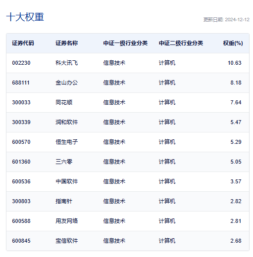Select 宝信软件 in the last row
This screenshot has width=253, height=257.
click(x=66, y=241)
